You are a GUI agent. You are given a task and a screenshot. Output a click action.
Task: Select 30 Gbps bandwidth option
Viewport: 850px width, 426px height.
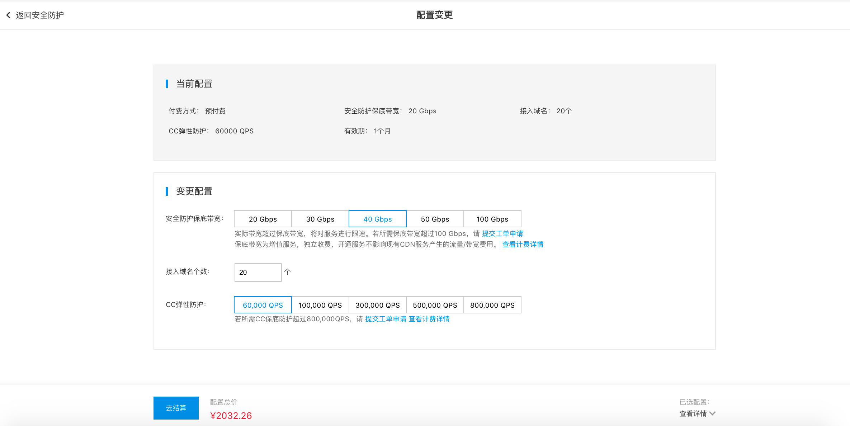pos(320,219)
